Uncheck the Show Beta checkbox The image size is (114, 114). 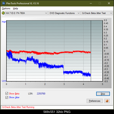pyautogui.click(x=7, y=93)
